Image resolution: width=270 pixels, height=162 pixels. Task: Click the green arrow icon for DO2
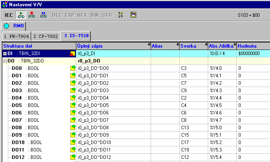(73, 83)
